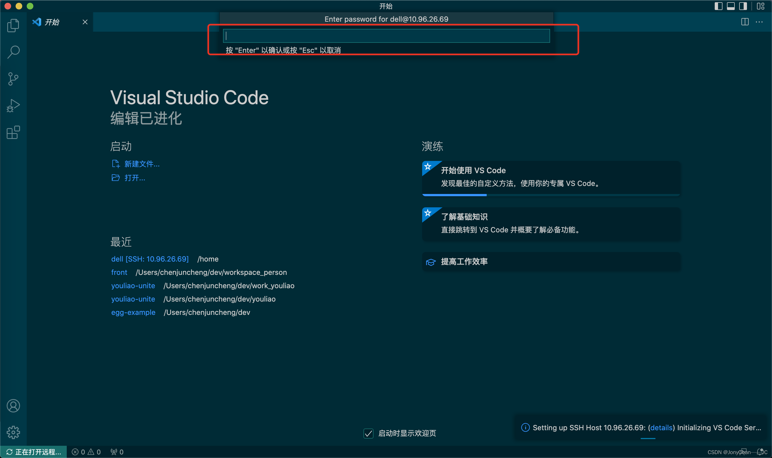
Task: Open the Extensions view
Action: point(13,132)
